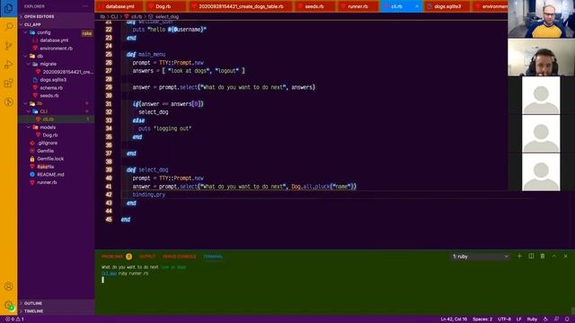Switch to the database.yml tab
The image size is (575, 323).
click(x=119, y=6)
